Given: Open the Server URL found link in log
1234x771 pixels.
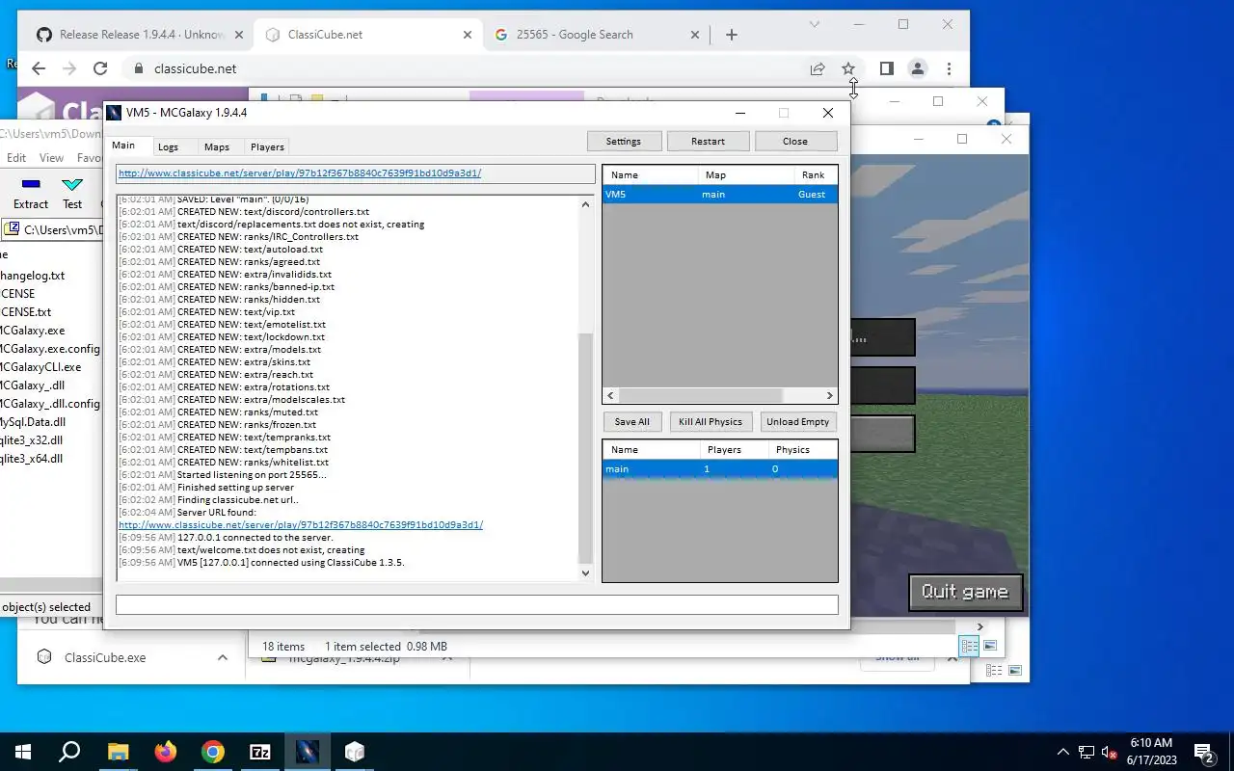Looking at the screenshot, I should (301, 525).
